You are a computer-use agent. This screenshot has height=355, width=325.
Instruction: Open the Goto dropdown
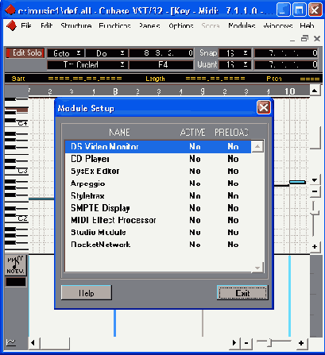tap(66, 53)
